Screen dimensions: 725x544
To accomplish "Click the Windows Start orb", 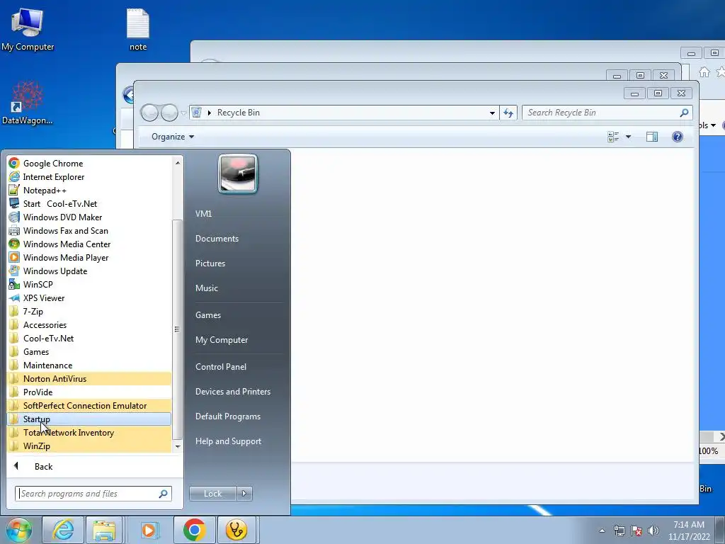I will pyautogui.click(x=19, y=530).
